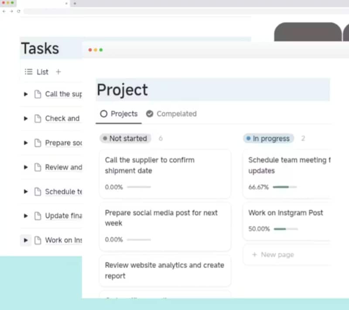Expand the 'Call the sup' task toggle
Image resolution: width=349 pixels, height=310 pixels.
click(x=26, y=94)
